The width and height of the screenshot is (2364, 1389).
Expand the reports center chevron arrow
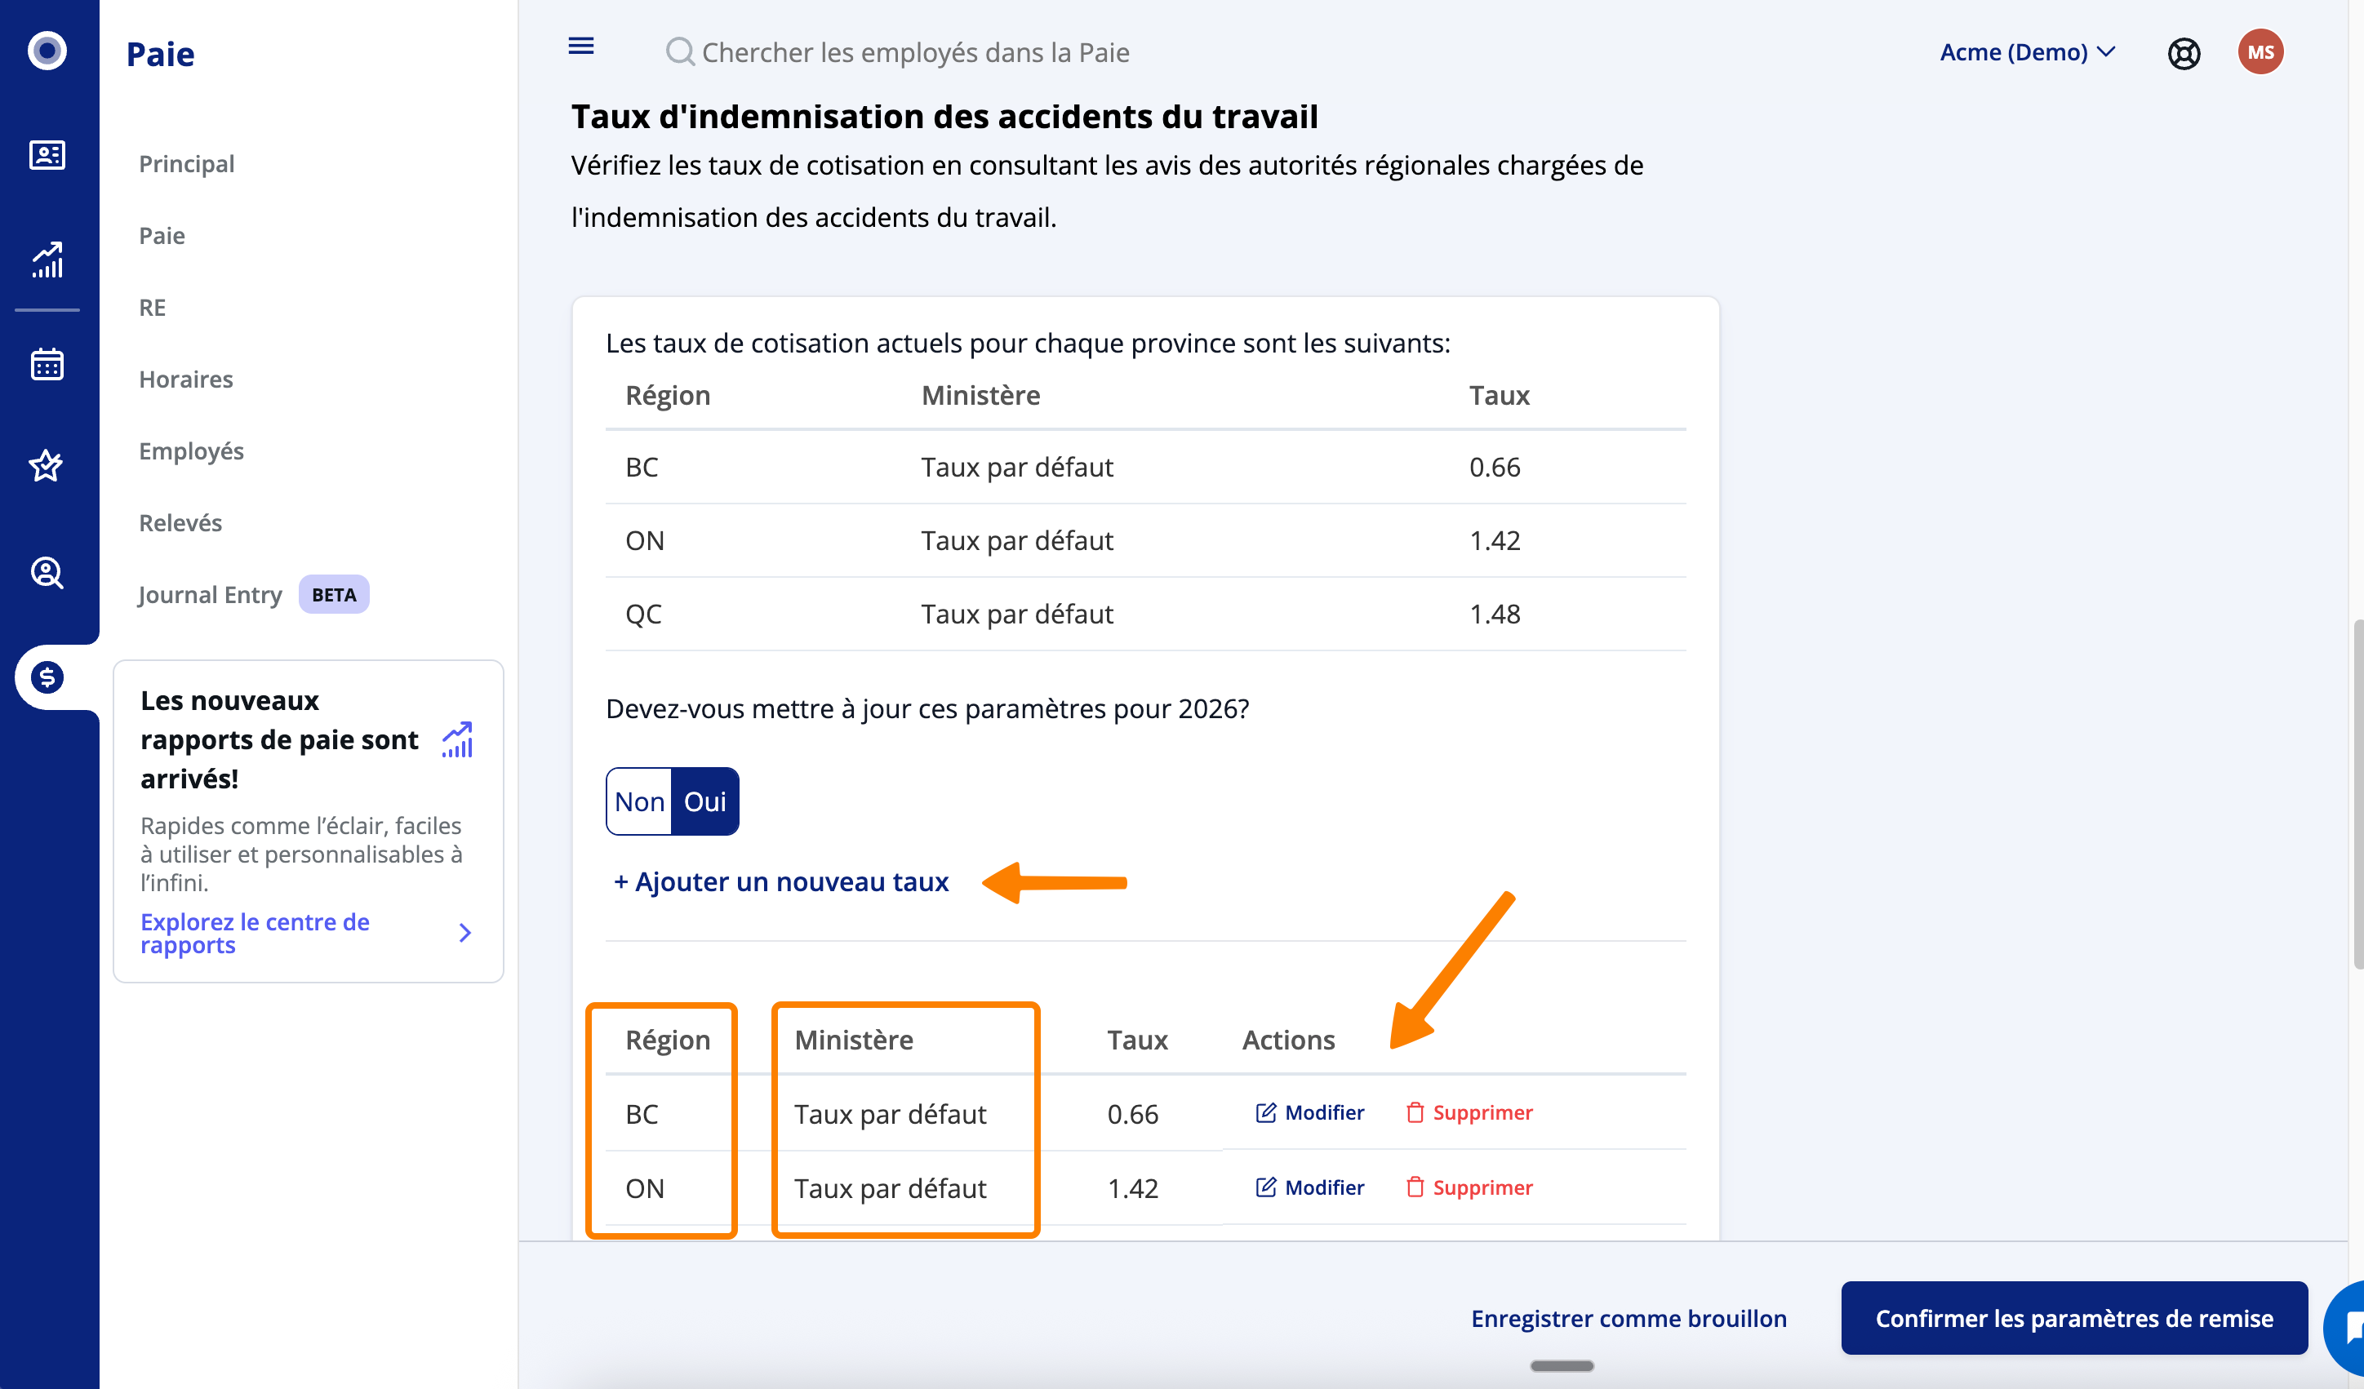pos(464,933)
